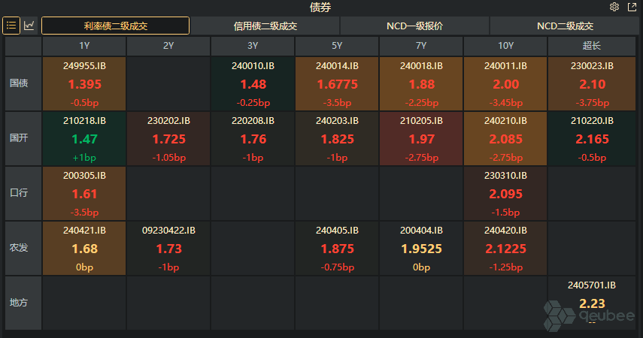The image size is (643, 338).
Task: Pop out panel with external window icon
Action: (632, 7)
